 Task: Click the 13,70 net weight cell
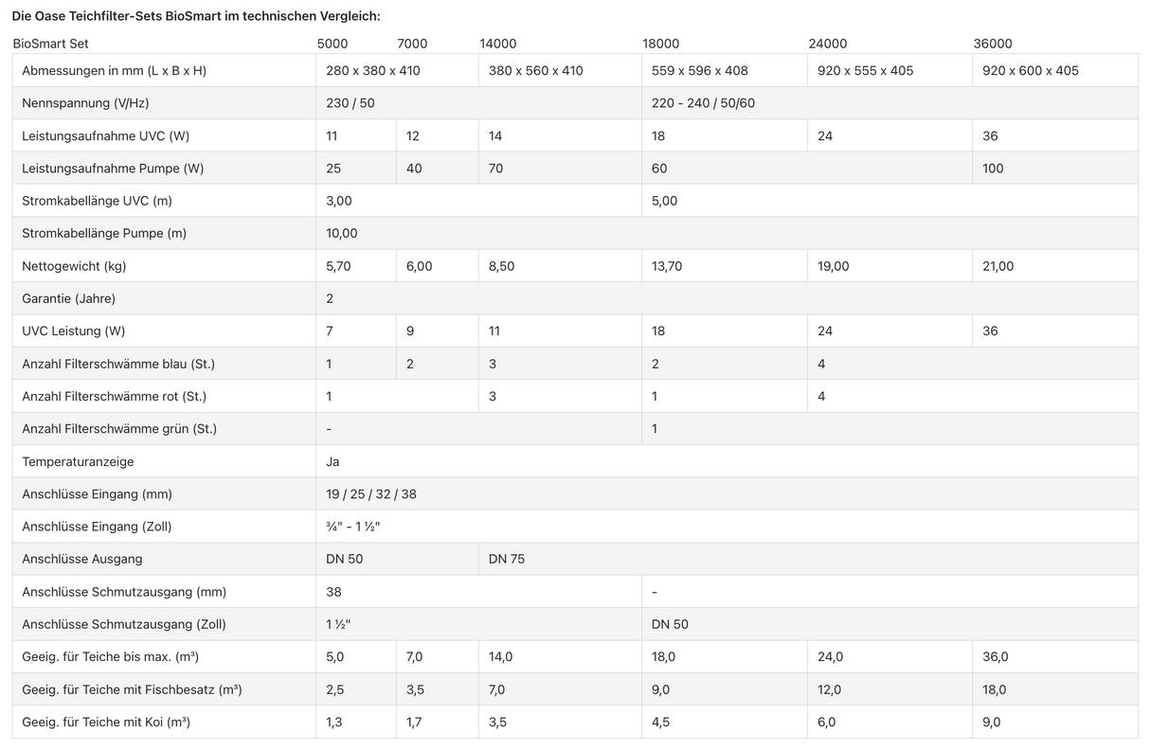tap(667, 266)
